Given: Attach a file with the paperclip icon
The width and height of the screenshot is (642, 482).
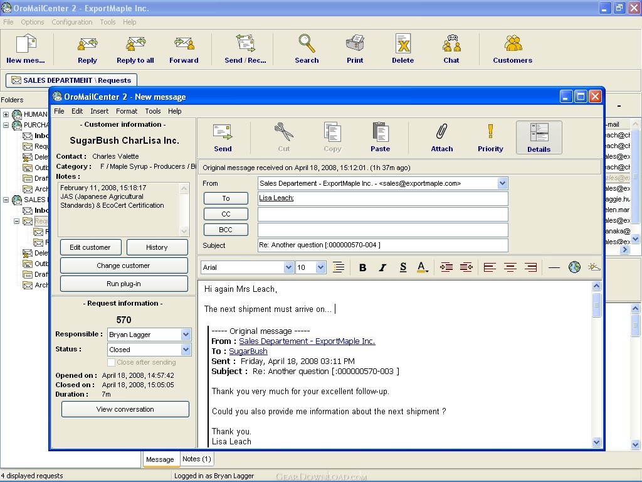Looking at the screenshot, I should [442, 137].
